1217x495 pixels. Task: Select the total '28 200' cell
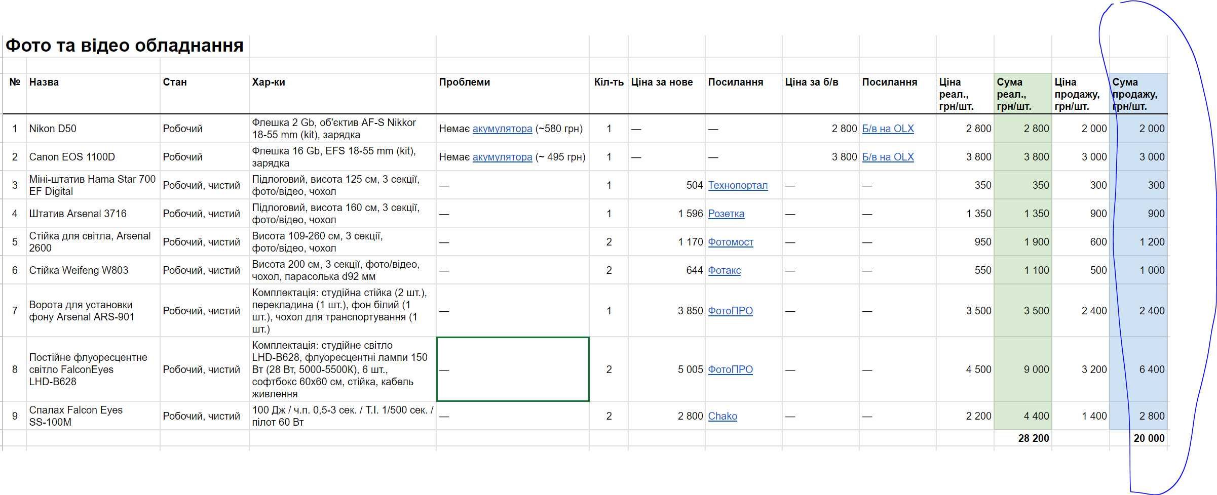1023,438
